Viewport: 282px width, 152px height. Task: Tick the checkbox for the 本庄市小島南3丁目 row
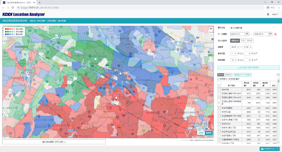tap(219, 120)
